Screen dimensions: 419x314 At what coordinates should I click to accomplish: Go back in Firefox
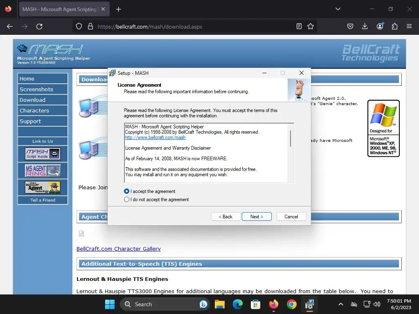[x=10, y=27]
